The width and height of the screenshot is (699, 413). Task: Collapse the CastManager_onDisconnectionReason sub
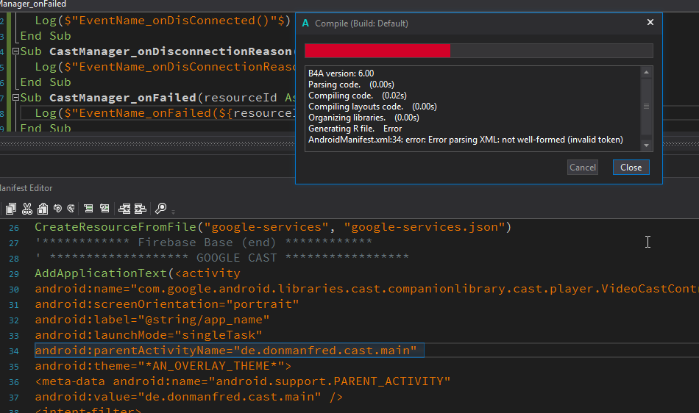[x=16, y=51]
